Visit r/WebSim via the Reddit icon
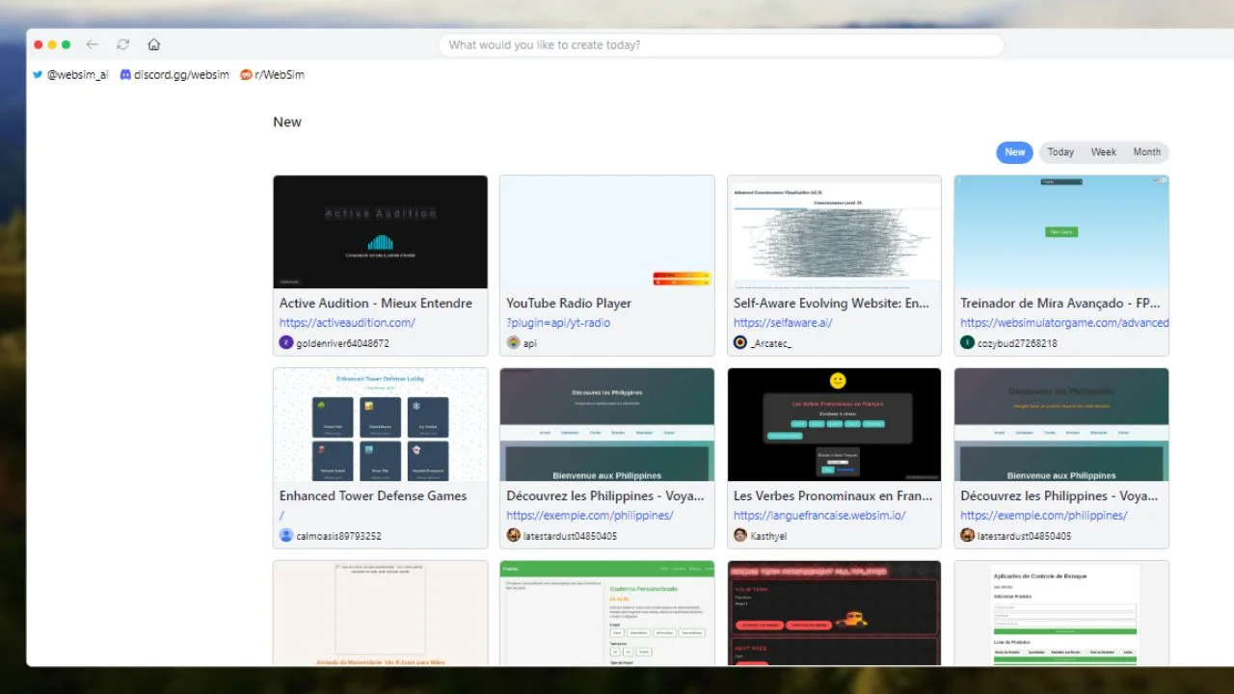 click(x=247, y=74)
